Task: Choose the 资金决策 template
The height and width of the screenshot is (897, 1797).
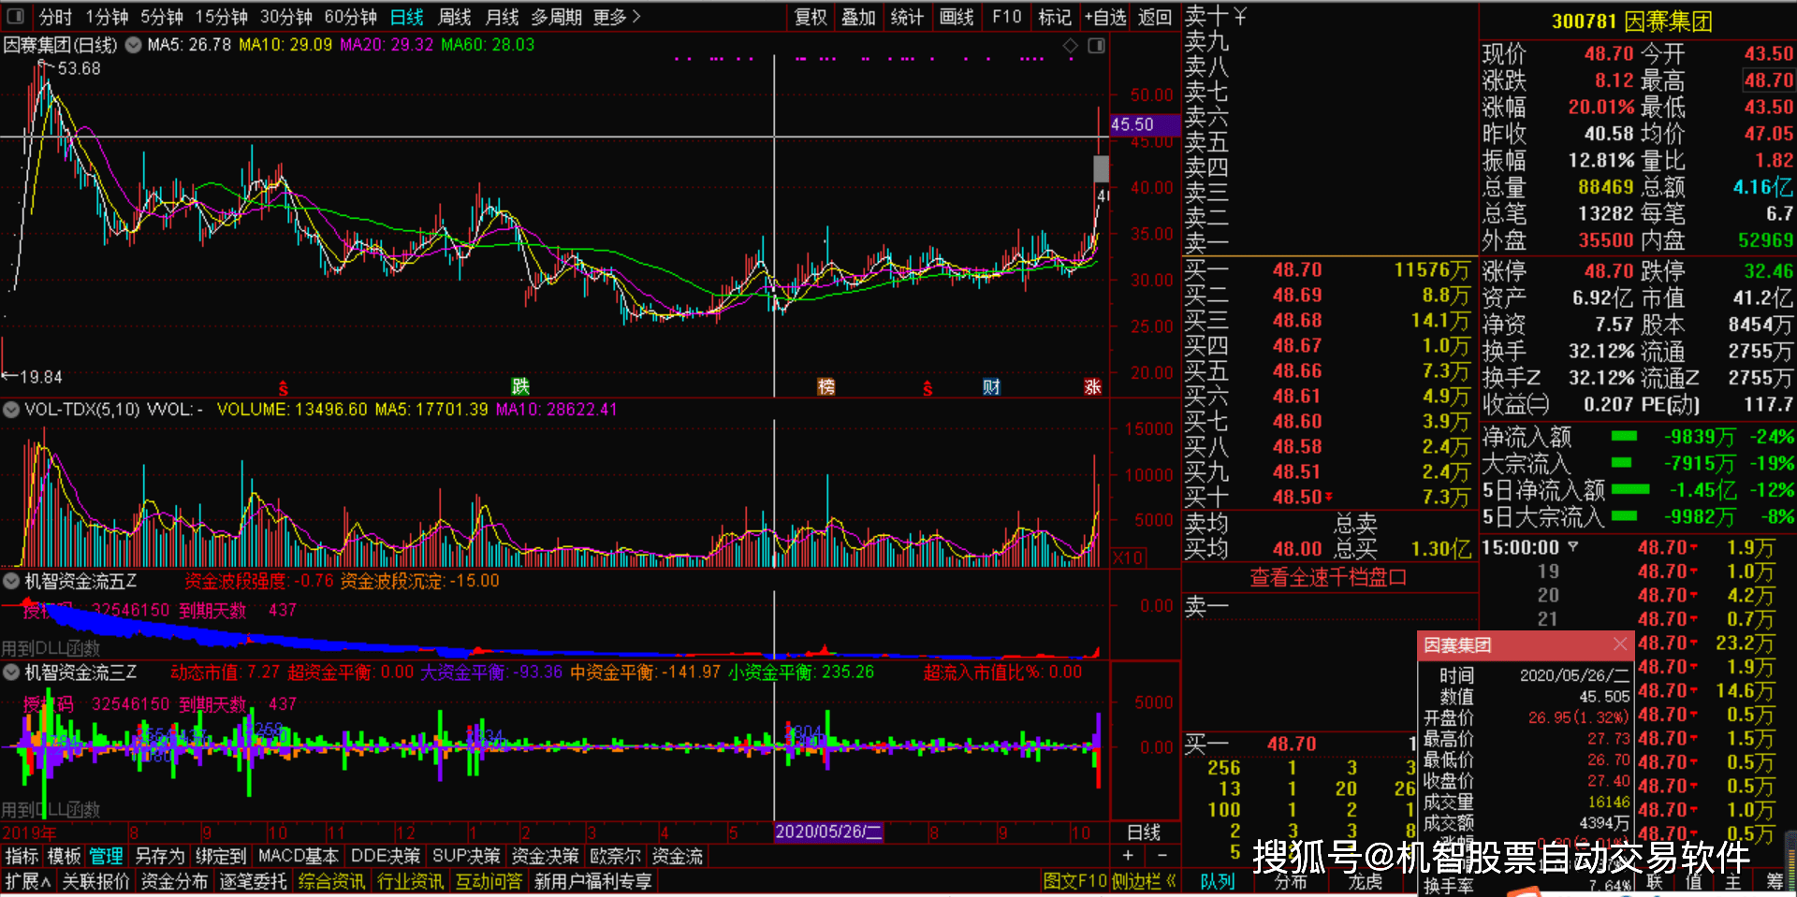Action: 546,856
